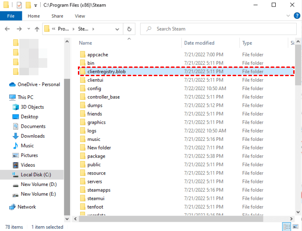Open the Customize Quick Access Toolbar dropdown
Image resolution: width=302 pixels, height=231 pixels.
pyautogui.click(x=35, y=5)
